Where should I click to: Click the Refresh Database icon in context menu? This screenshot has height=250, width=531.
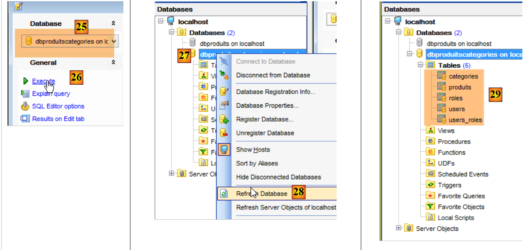[x=224, y=194]
